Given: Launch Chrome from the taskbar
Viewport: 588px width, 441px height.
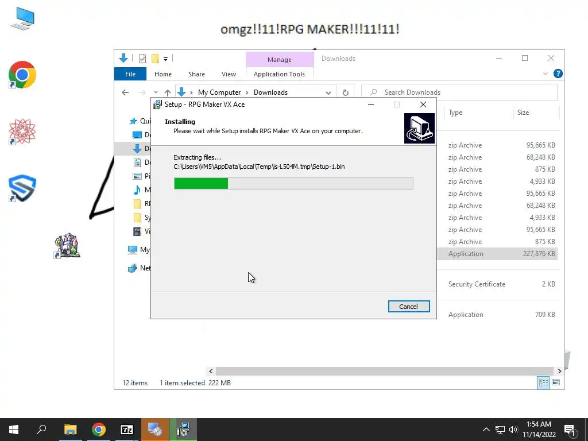Looking at the screenshot, I should 99,430.
